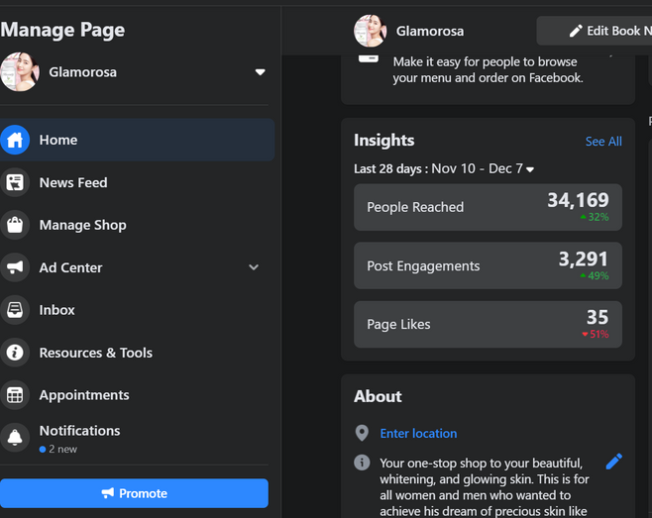Open See All insights link
The width and height of the screenshot is (652, 518).
click(x=603, y=142)
